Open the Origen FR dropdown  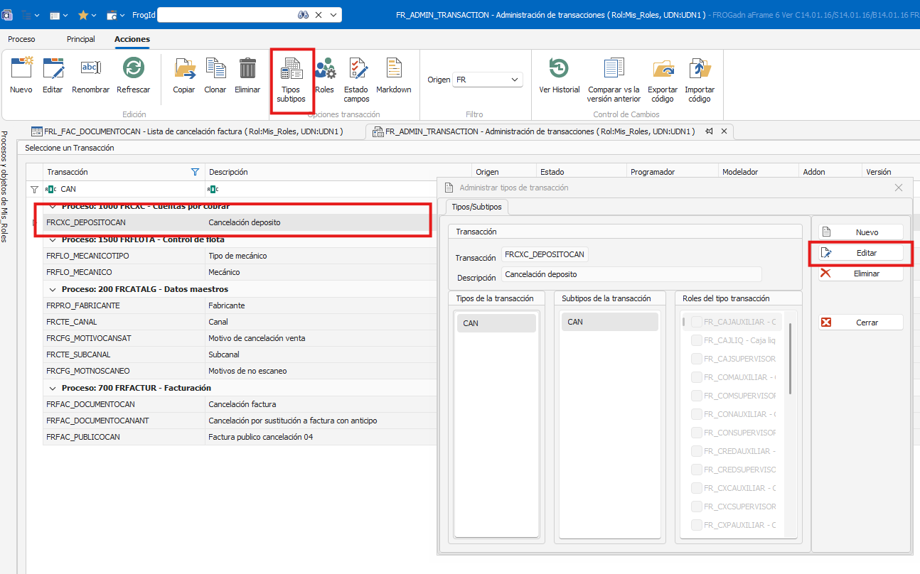tap(488, 80)
